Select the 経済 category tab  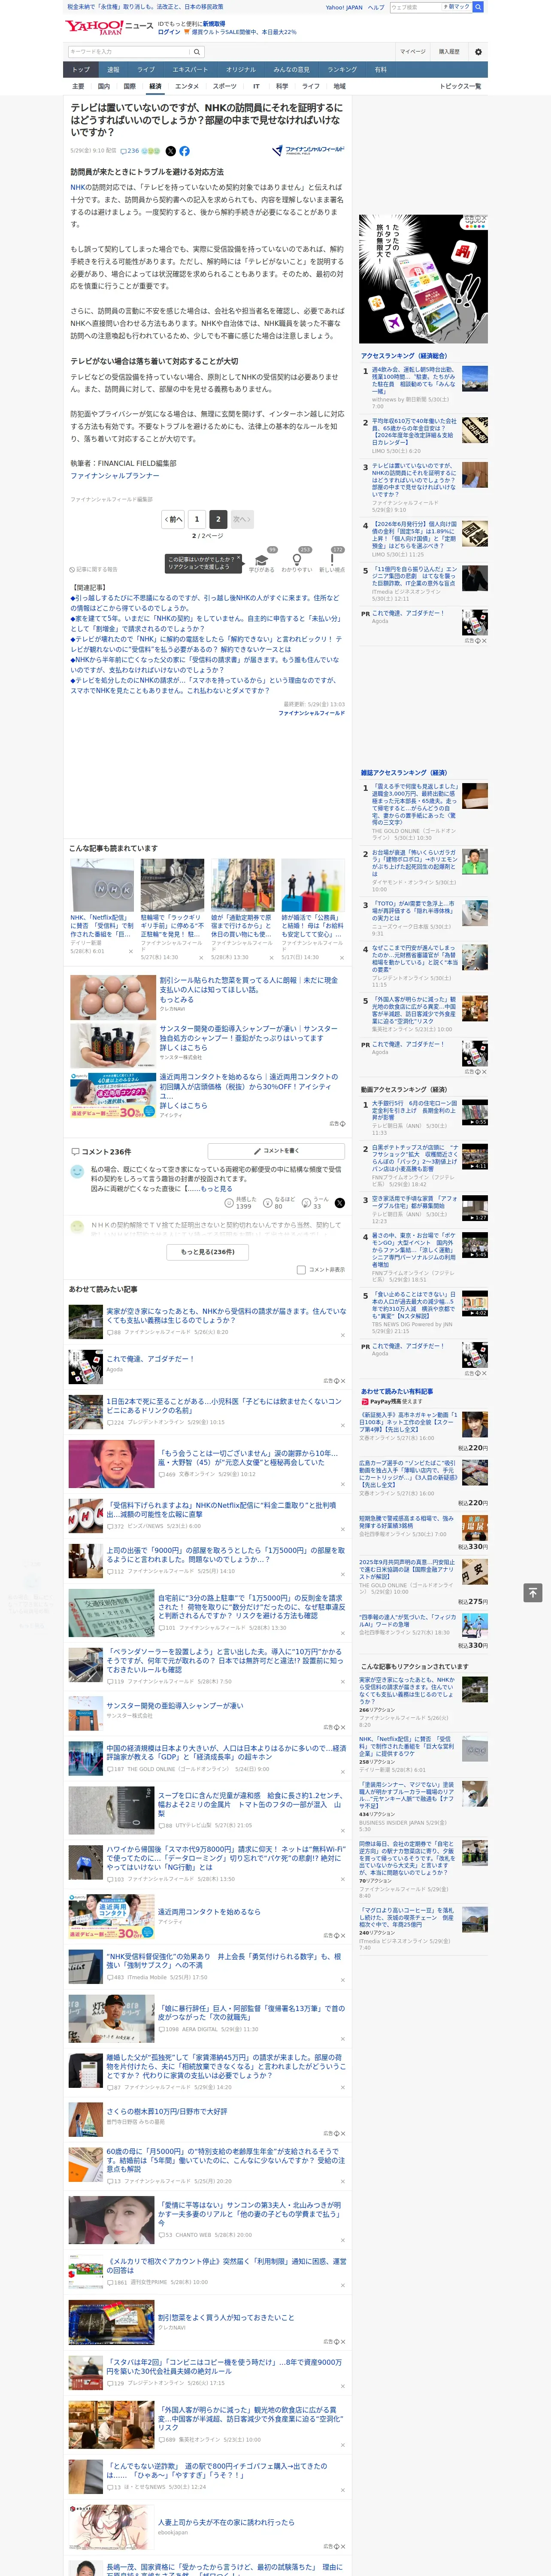(x=155, y=86)
